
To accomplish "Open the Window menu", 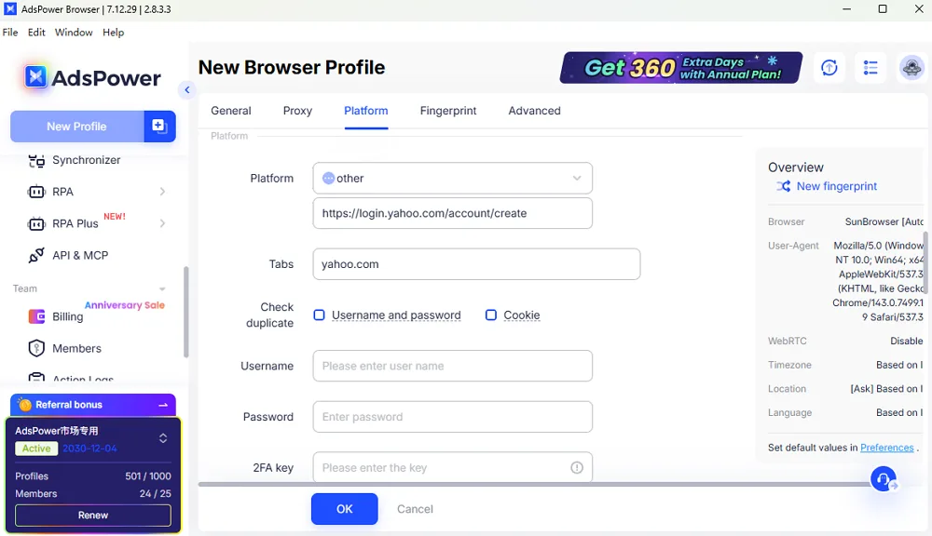I will tap(74, 32).
